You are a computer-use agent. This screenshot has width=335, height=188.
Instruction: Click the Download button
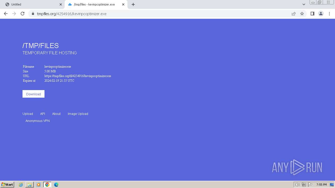(33, 94)
